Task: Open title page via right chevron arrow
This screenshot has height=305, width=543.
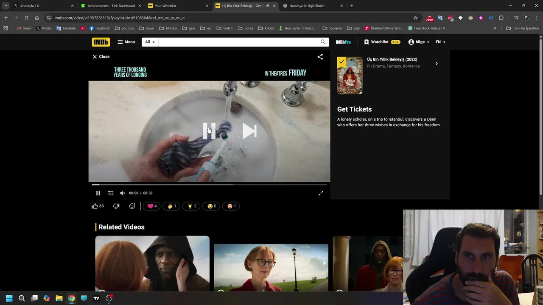Action: pyautogui.click(x=437, y=64)
